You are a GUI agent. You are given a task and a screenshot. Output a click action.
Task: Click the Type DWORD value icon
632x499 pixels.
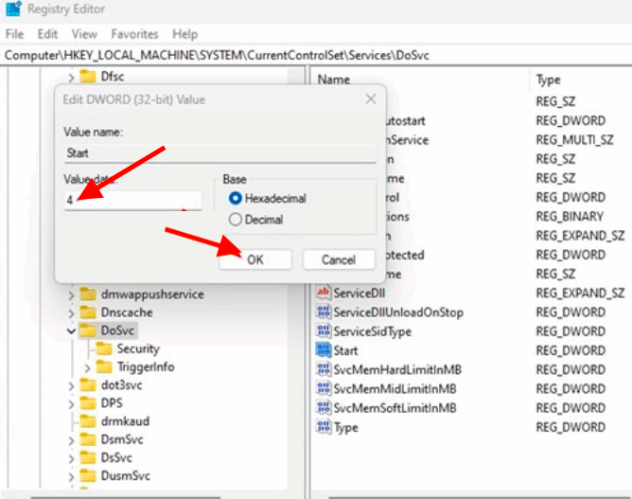coord(323,427)
